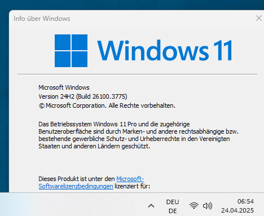This screenshot has height=216, width=264.
Task: Open the clock showing 06:54
Action: click(245, 201)
